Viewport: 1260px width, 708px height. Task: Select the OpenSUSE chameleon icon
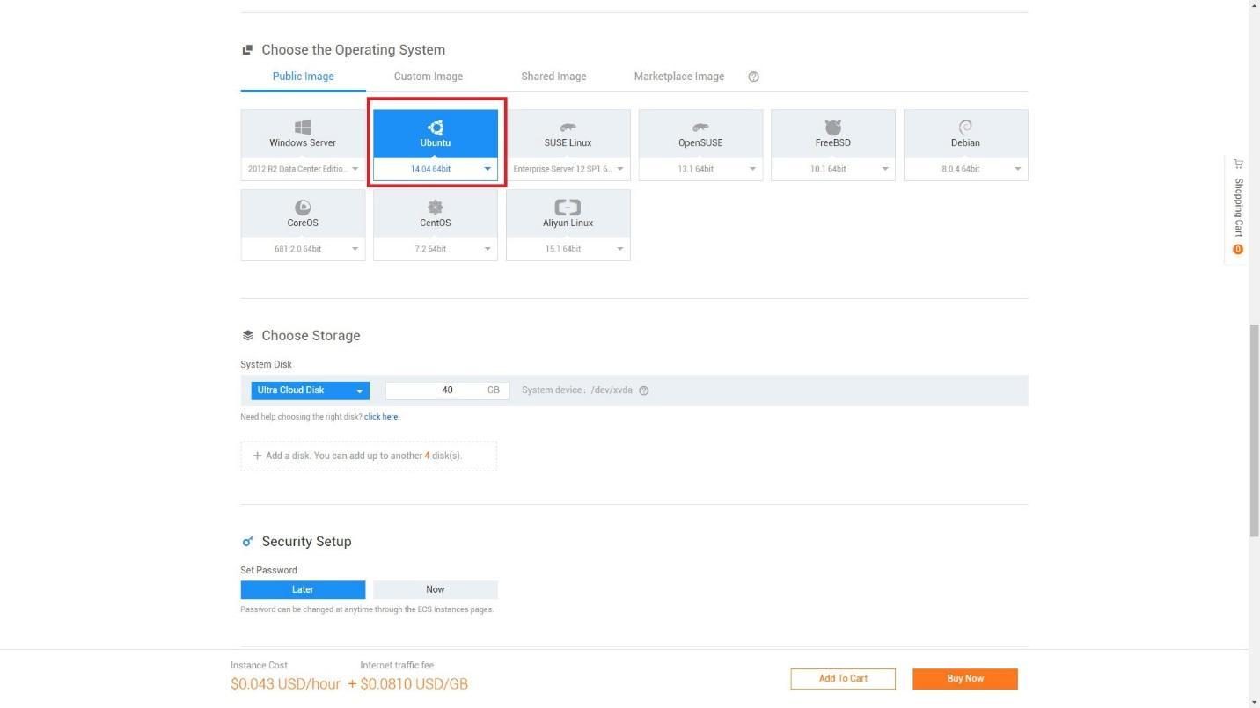[x=700, y=128]
